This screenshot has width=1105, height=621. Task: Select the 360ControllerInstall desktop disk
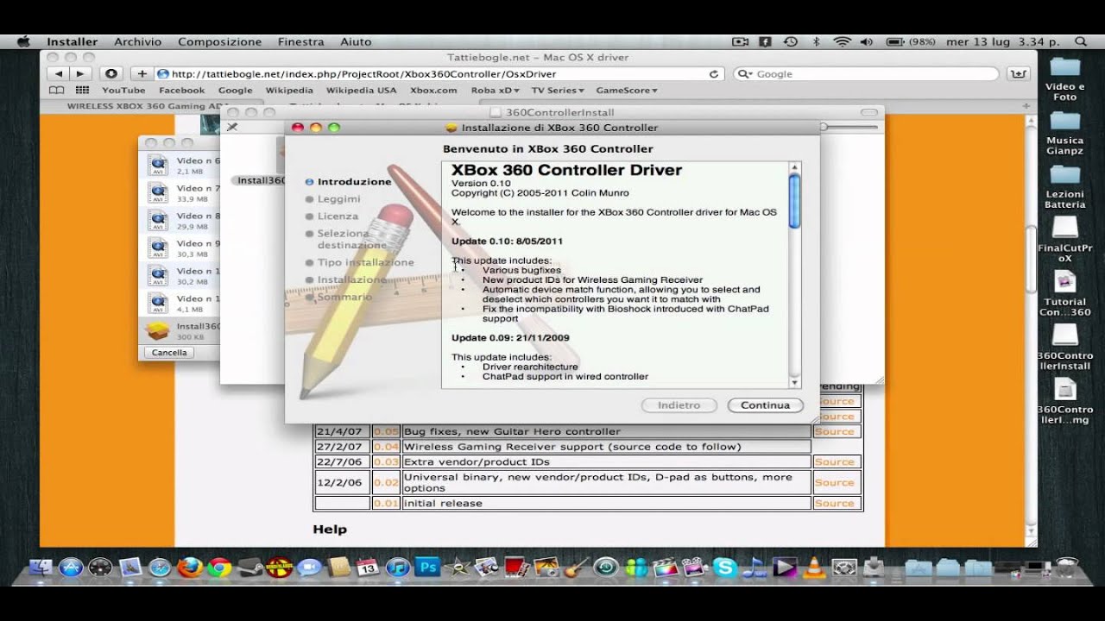tap(1064, 348)
